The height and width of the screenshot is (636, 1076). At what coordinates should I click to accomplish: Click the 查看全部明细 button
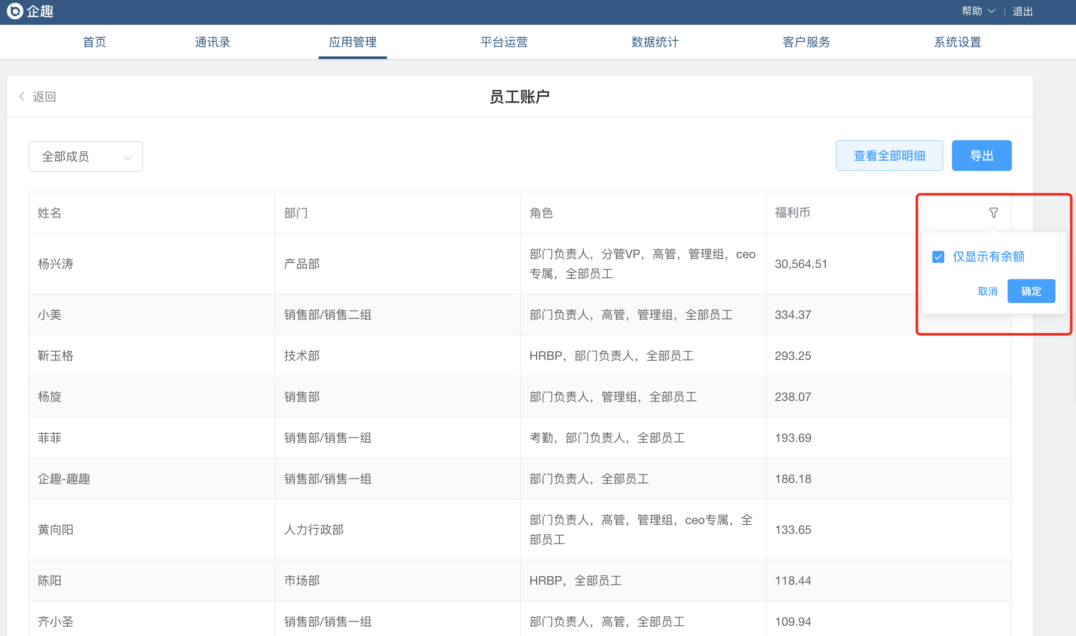889,156
